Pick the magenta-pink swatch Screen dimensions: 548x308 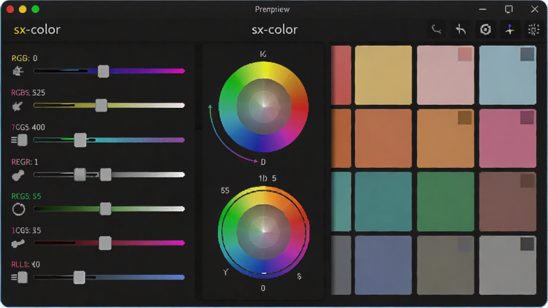pyautogui.click(x=507, y=138)
